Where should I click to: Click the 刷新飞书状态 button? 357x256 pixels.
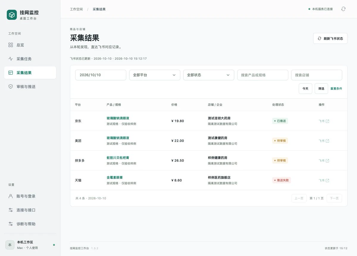[330, 38]
